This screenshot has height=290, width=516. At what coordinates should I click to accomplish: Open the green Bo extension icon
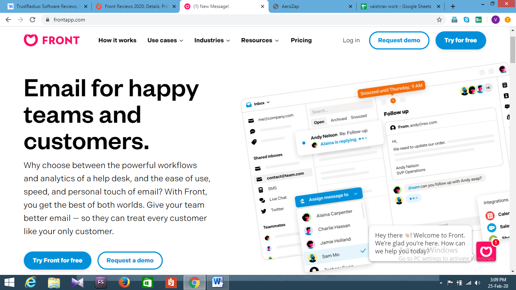point(479,20)
